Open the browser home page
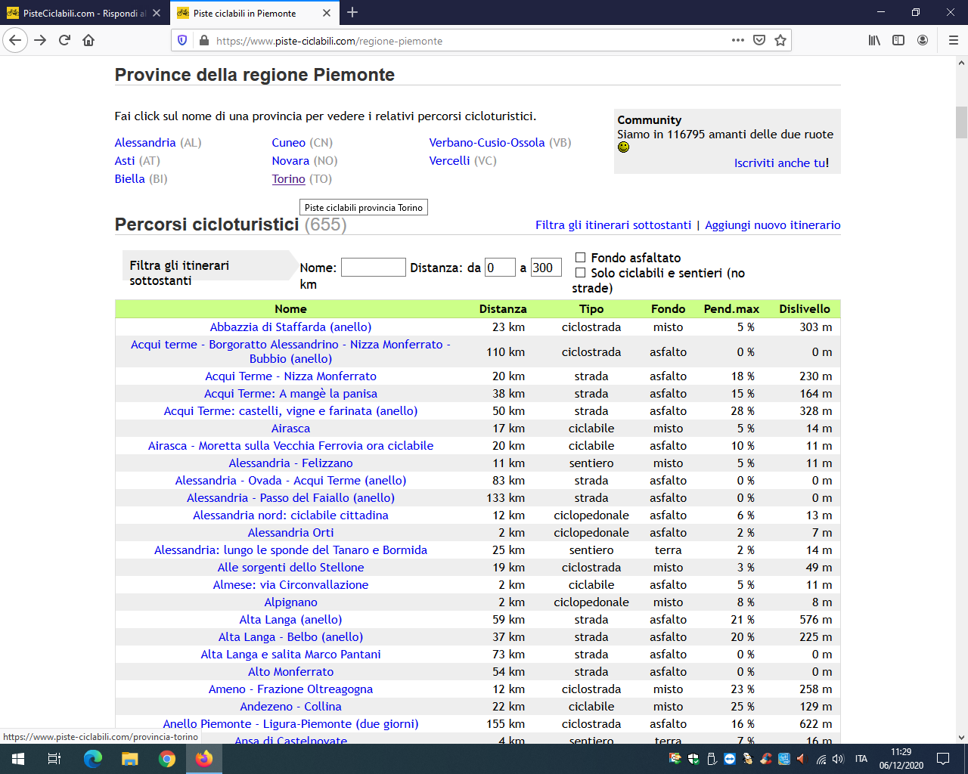 [88, 40]
